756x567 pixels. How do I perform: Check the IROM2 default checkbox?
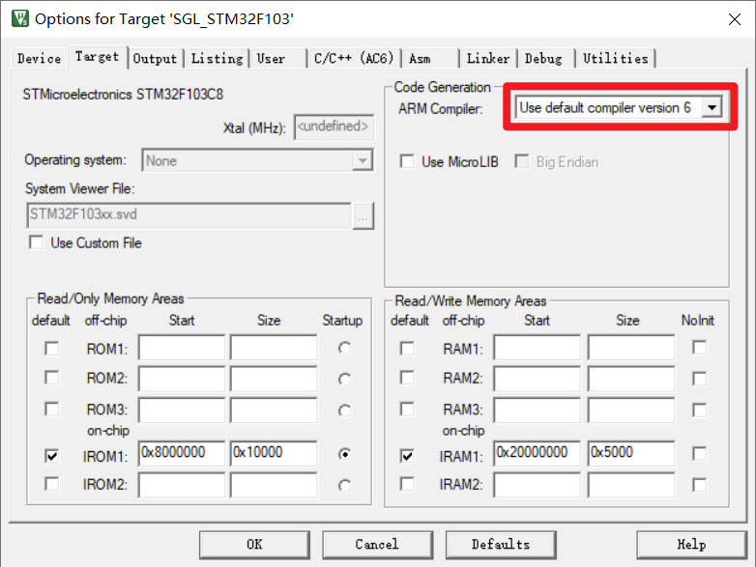(x=51, y=483)
